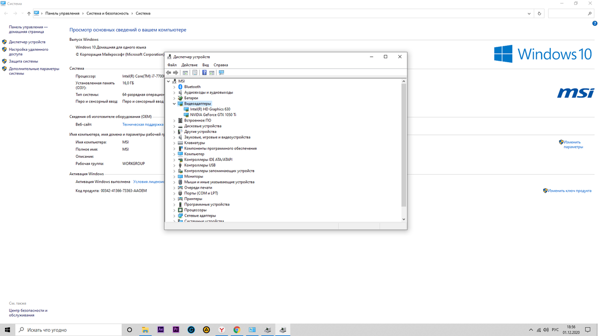Open the Справка menu

(x=221, y=65)
